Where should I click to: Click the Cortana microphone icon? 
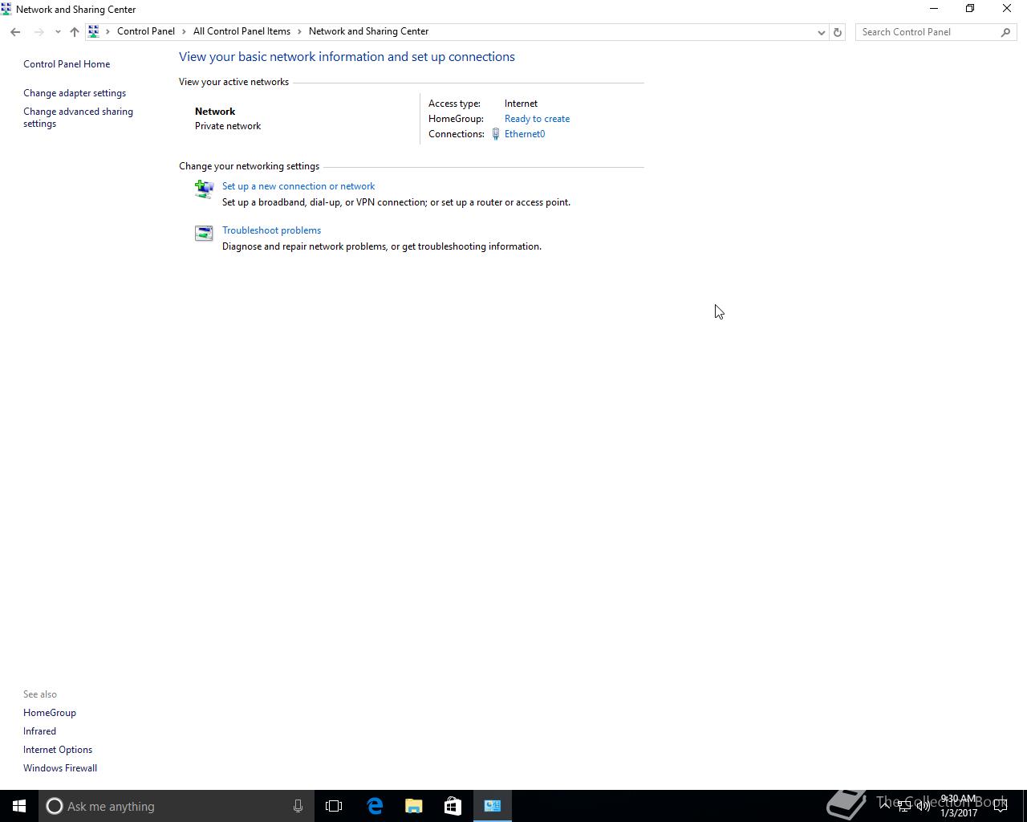pos(298,806)
